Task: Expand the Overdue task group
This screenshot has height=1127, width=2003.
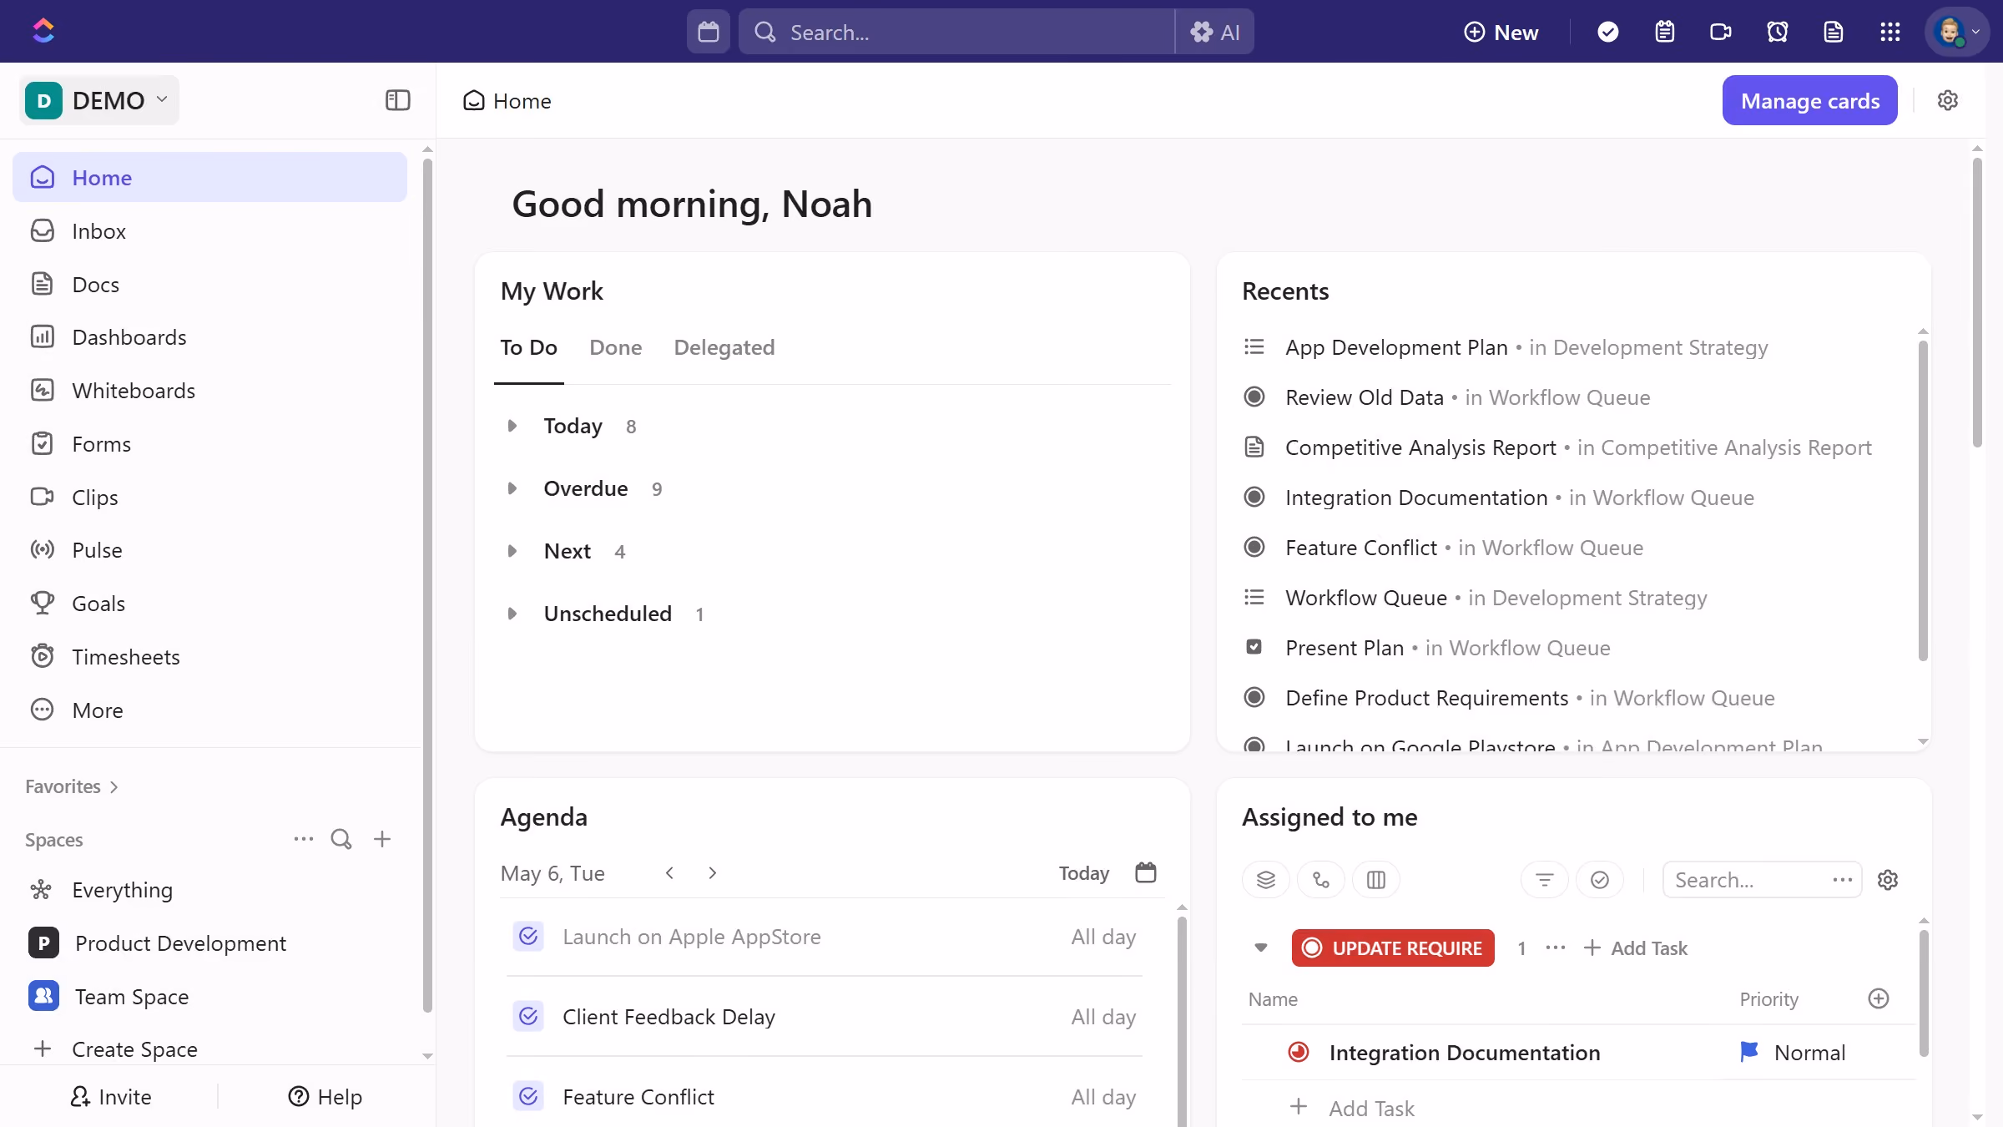Action: pos(512,488)
